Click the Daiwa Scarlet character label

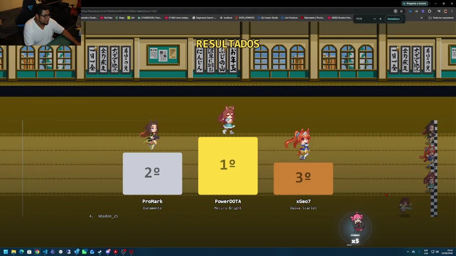click(x=304, y=208)
